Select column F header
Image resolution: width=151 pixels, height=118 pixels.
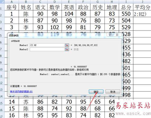coord(83,2)
